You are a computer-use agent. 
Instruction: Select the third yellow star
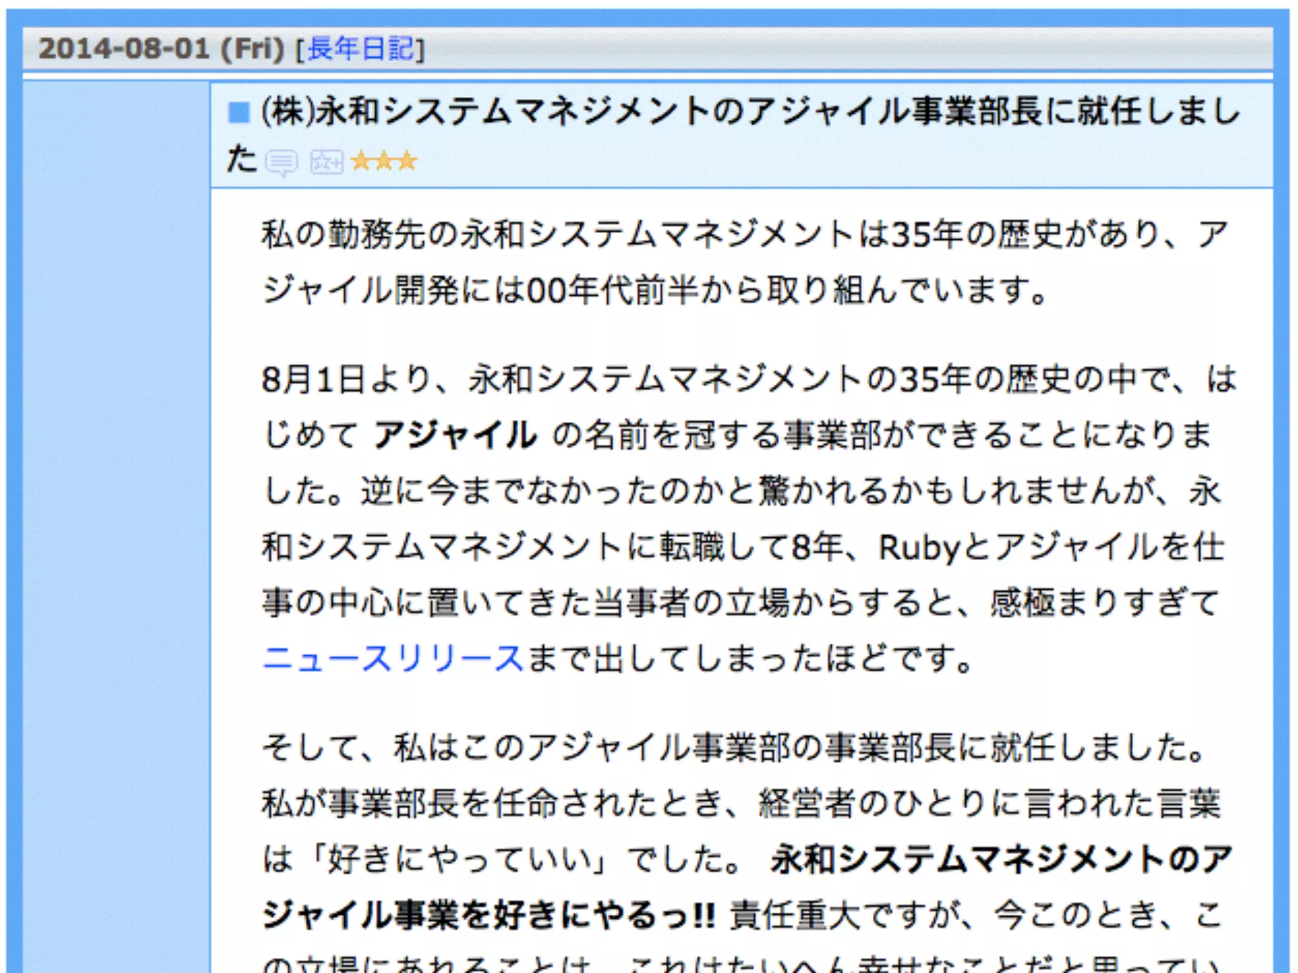(406, 161)
